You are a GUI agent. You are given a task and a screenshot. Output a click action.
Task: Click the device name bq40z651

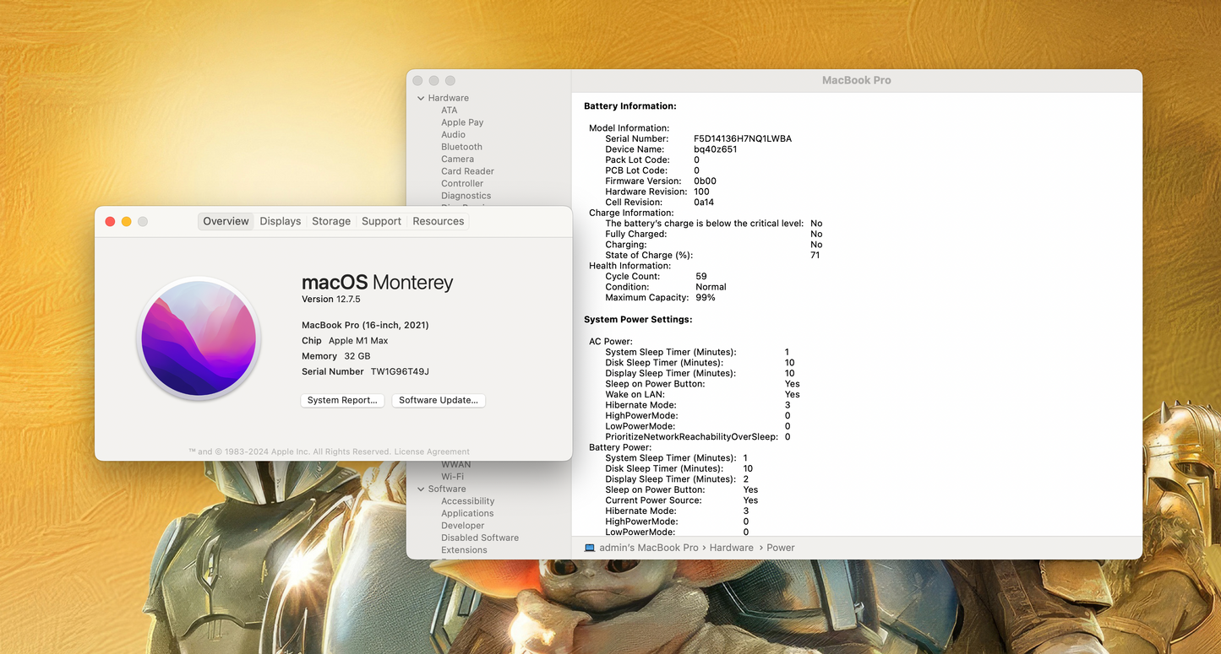[716, 149]
